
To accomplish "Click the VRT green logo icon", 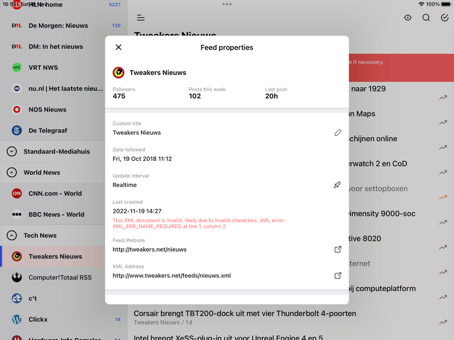I will click(x=17, y=67).
